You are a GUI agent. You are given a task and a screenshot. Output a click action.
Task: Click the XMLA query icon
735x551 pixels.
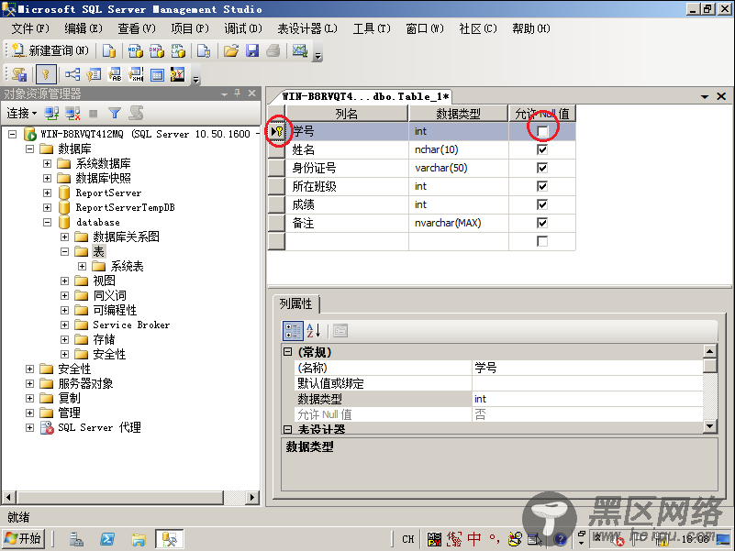coord(178,50)
